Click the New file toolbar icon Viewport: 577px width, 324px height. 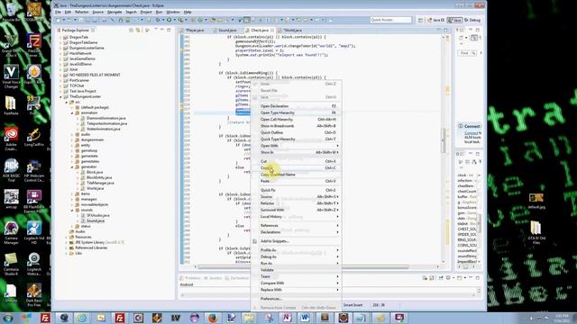(x=59, y=20)
